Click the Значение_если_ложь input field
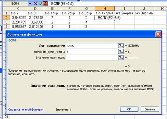The image size is (167, 119). [92, 58]
